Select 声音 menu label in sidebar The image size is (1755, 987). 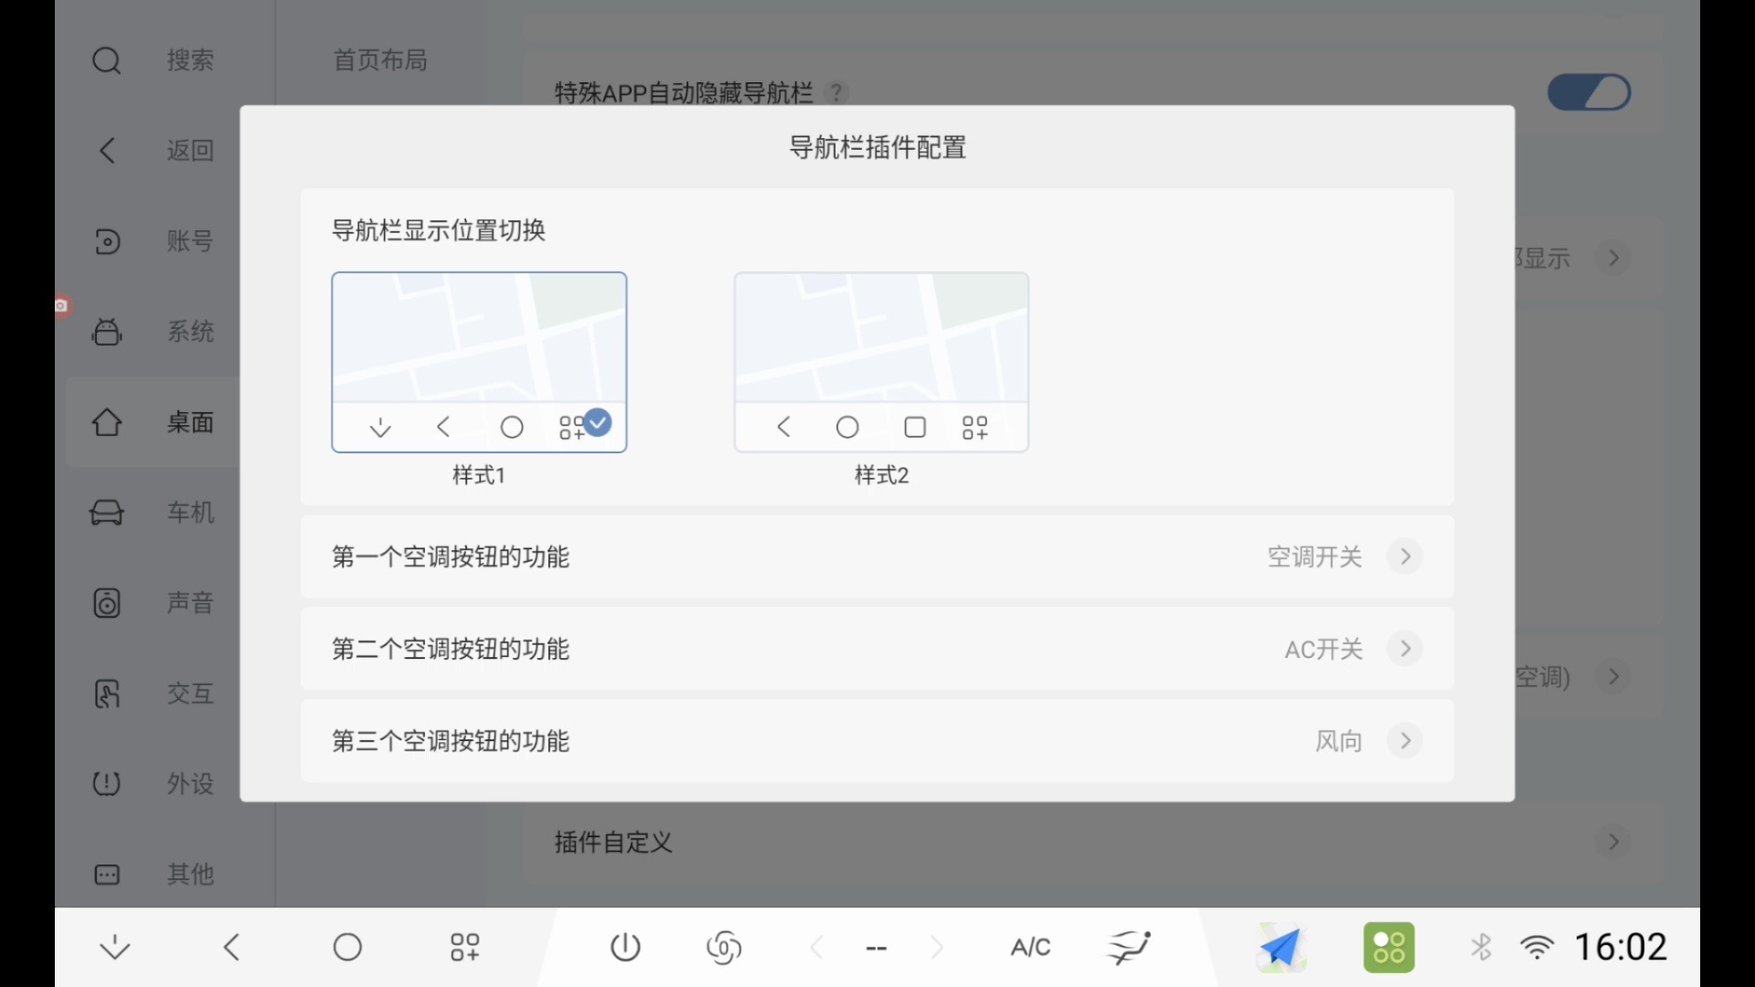point(190,603)
